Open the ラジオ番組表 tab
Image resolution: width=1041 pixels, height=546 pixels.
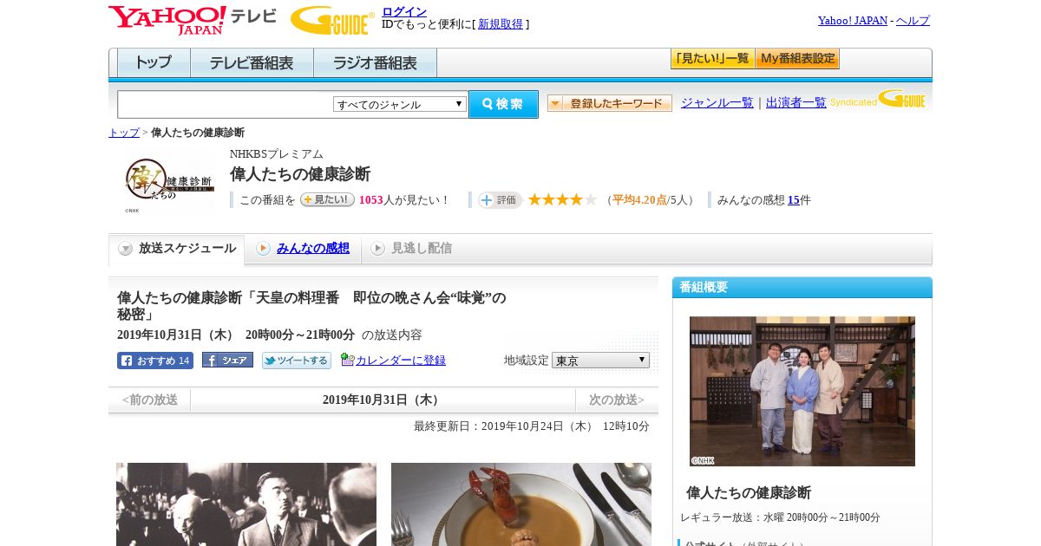point(375,63)
